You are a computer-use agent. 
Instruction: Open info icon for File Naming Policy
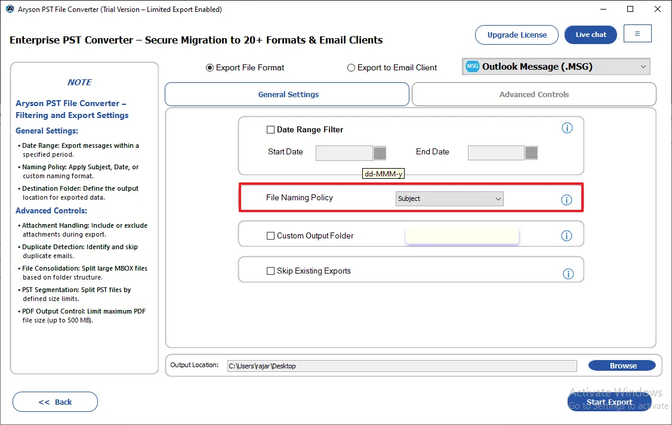pyautogui.click(x=566, y=200)
